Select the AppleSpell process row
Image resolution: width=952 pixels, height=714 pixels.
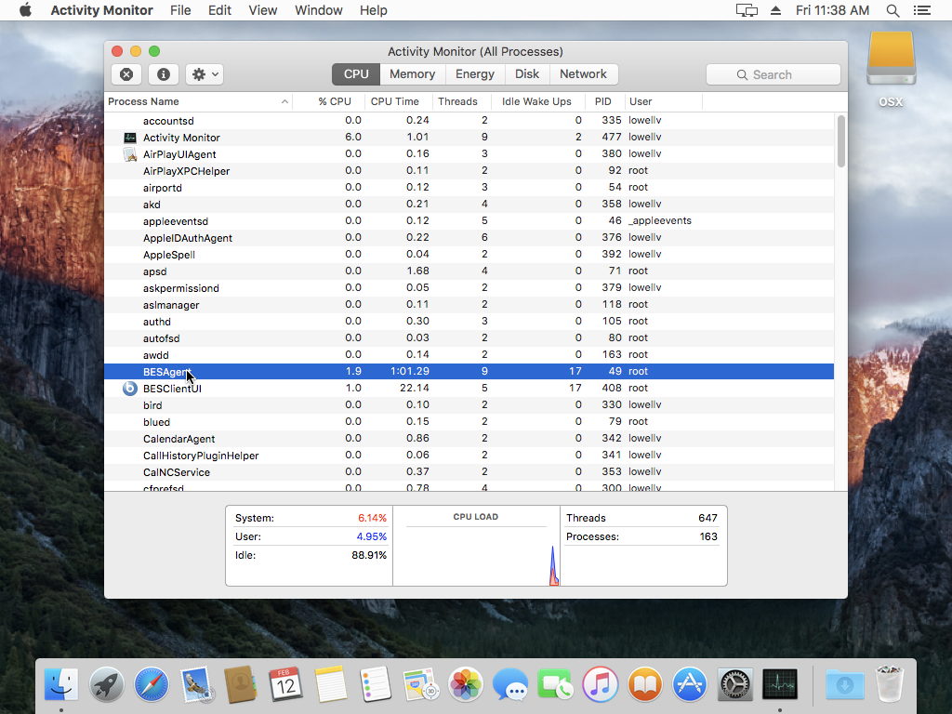click(x=469, y=254)
